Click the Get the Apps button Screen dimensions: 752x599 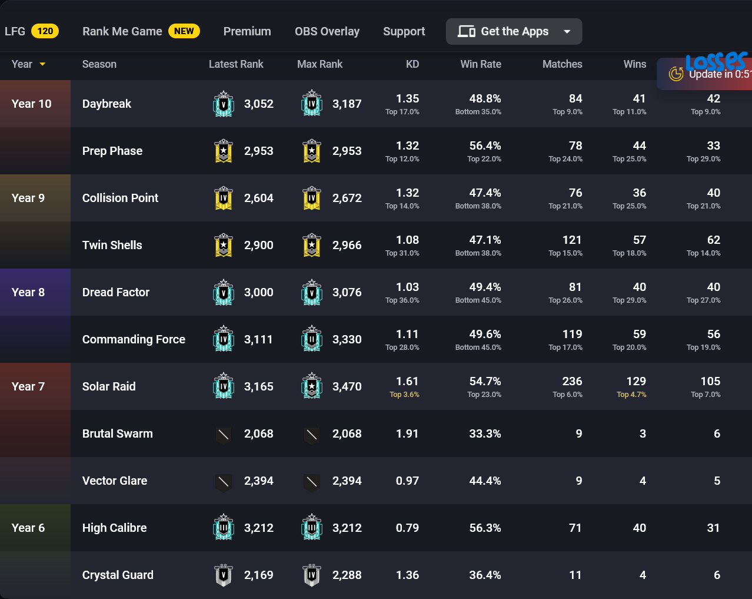tap(514, 31)
